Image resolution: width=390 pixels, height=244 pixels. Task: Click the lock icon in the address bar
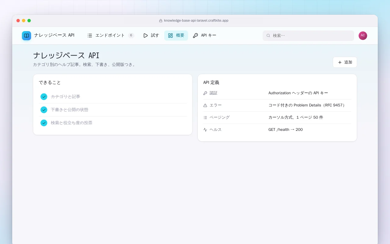pos(161,21)
